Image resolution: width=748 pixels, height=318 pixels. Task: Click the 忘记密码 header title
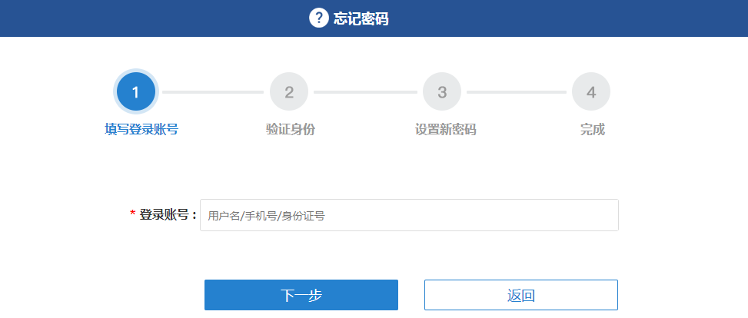coord(361,19)
